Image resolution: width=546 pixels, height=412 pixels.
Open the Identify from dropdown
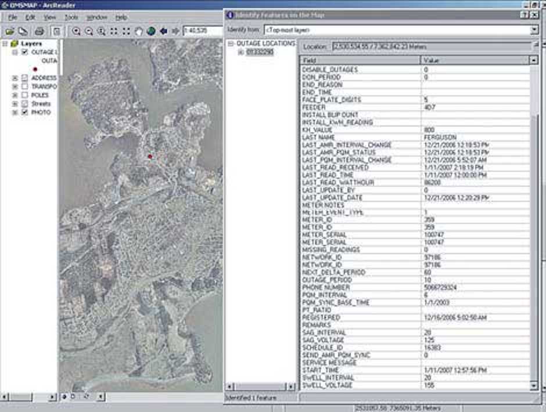pos(534,29)
